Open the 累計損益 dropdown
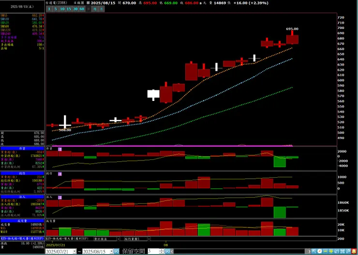This screenshot has width=358, height=255. tap(118, 239)
